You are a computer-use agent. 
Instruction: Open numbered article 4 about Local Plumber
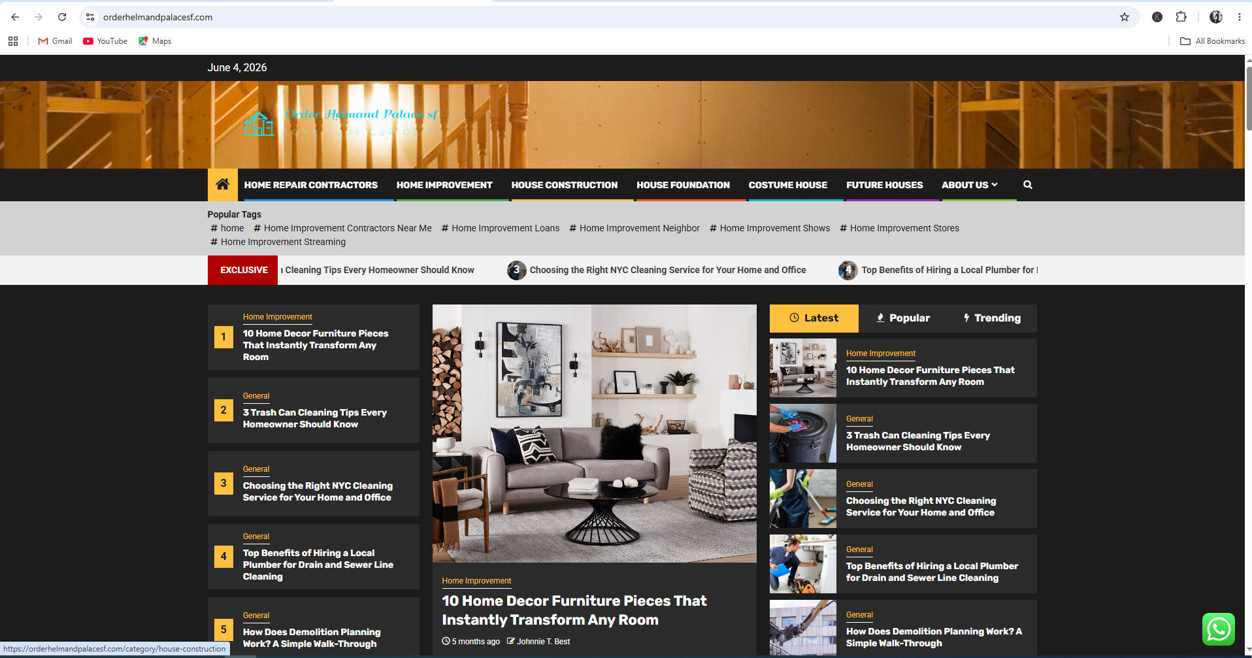pyautogui.click(x=318, y=565)
